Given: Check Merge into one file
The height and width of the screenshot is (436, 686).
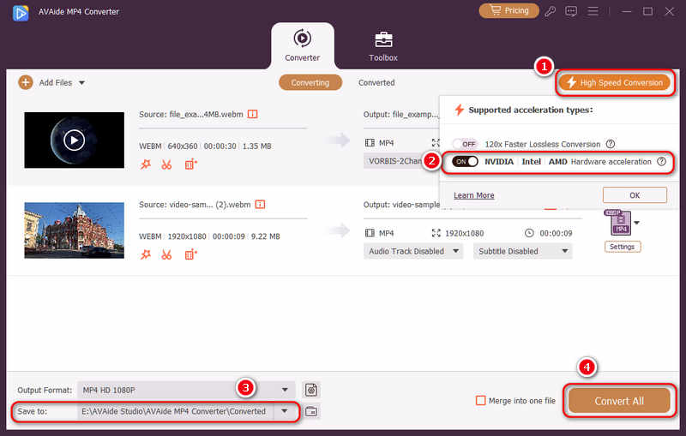Looking at the screenshot, I should click(x=480, y=400).
